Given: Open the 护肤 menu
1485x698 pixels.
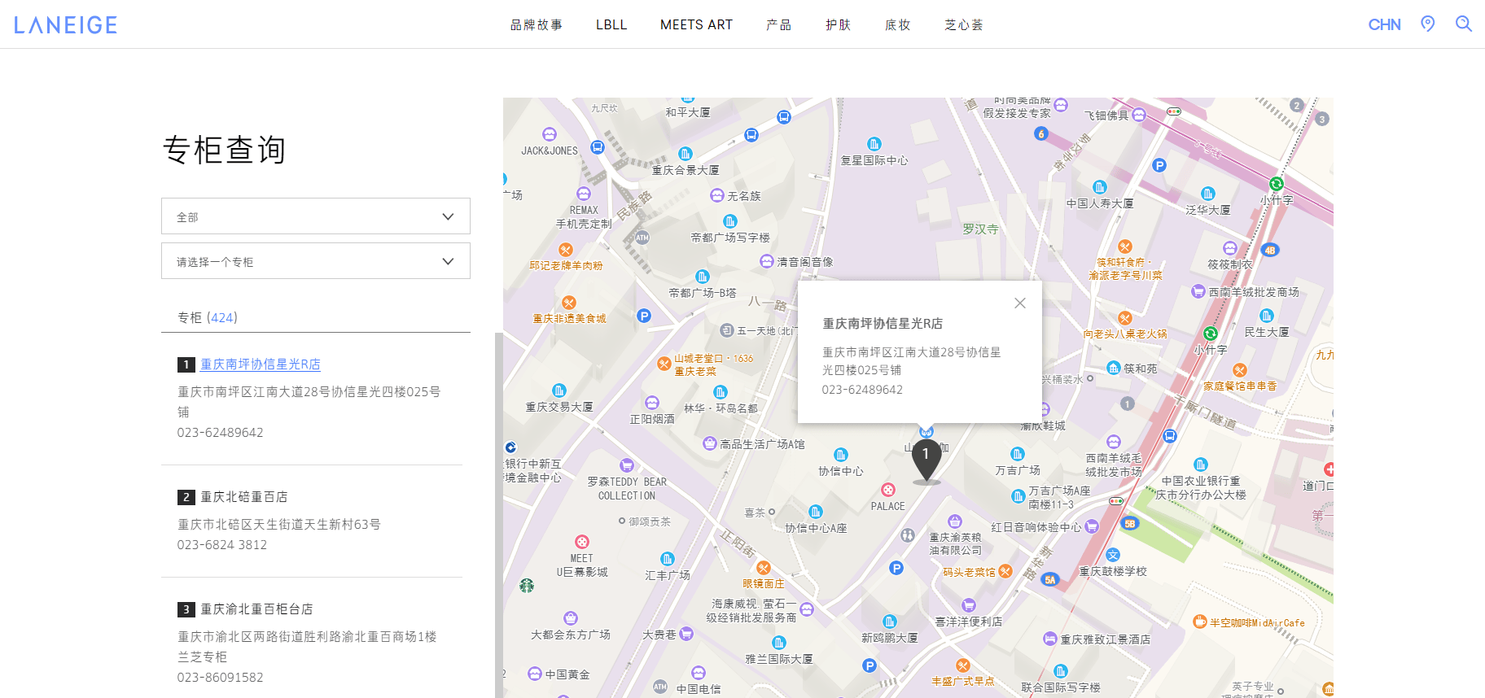Looking at the screenshot, I should coord(839,24).
